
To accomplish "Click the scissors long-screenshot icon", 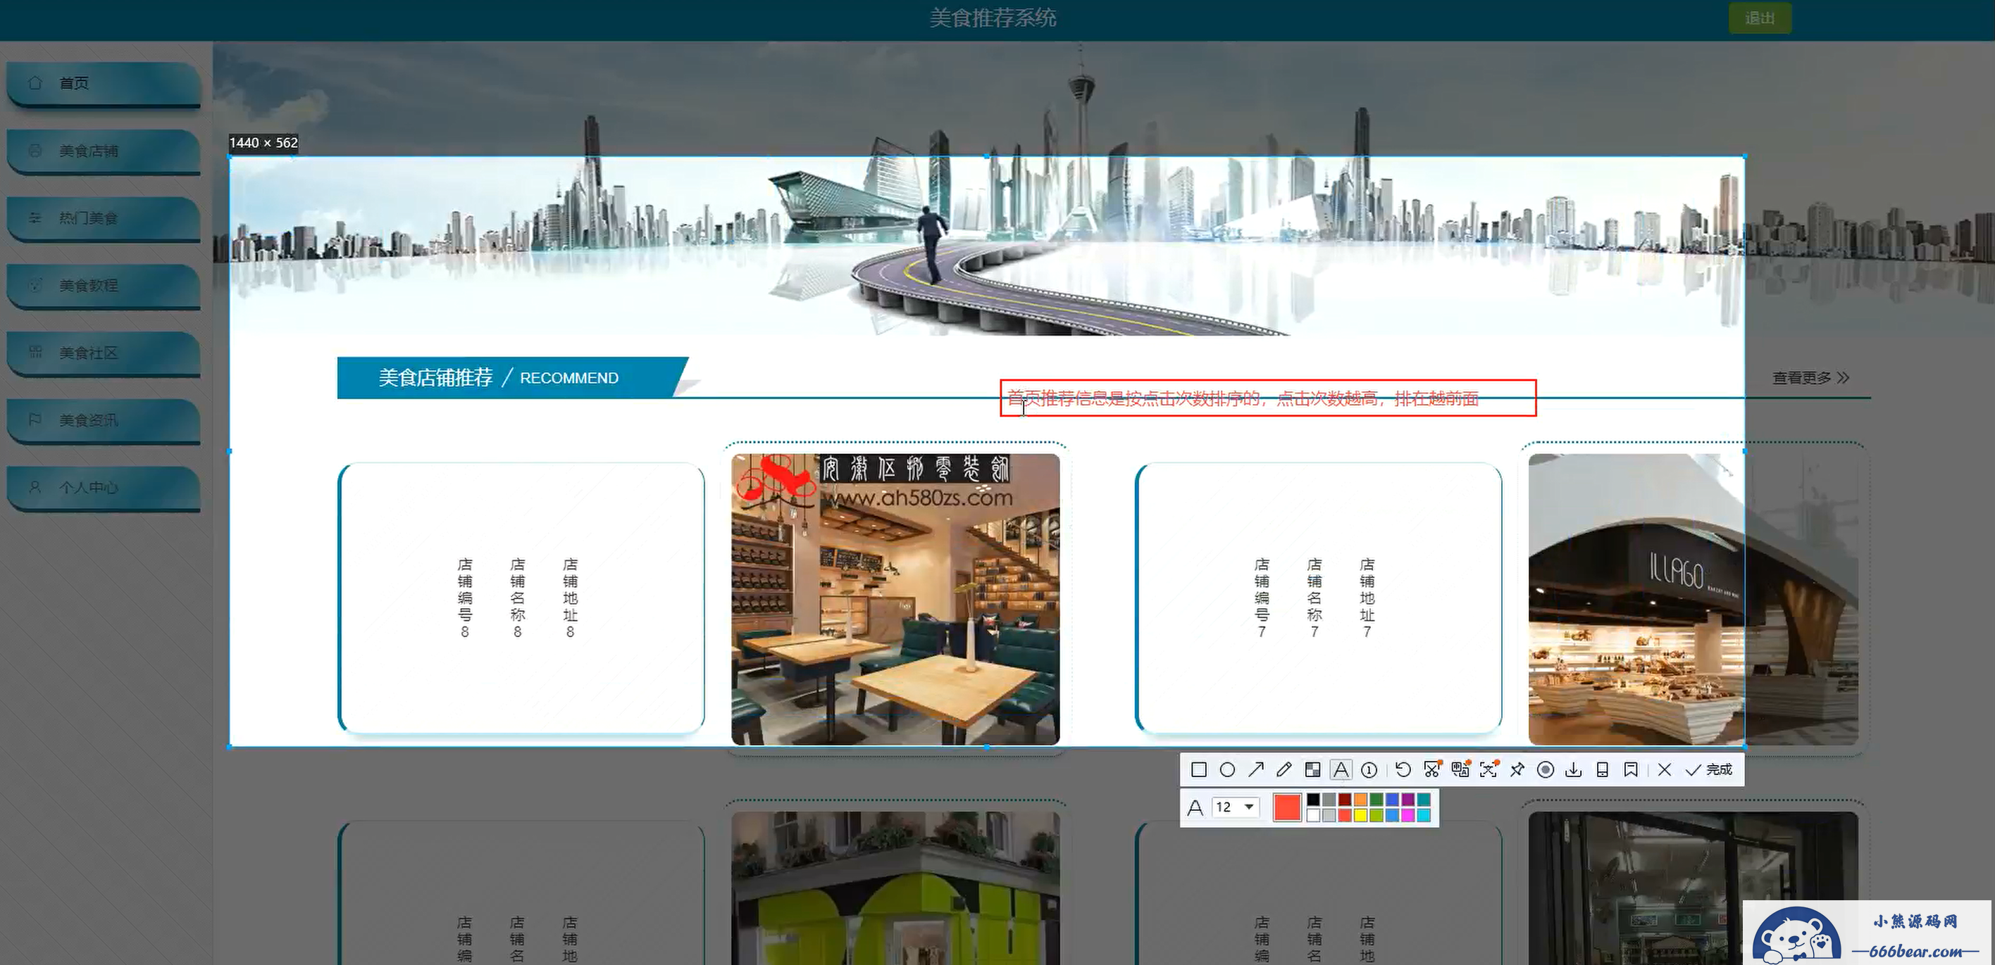I will click(1432, 769).
